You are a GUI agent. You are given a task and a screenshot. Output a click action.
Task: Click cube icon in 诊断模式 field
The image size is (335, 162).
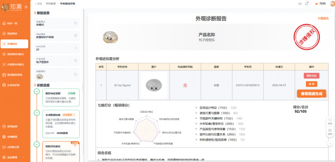[x=75, y=23]
